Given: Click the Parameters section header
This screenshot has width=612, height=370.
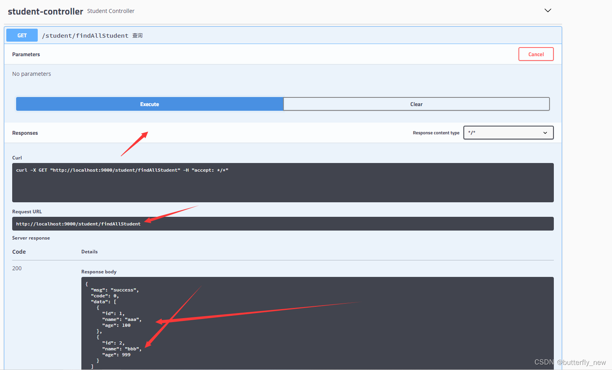Looking at the screenshot, I should (26, 54).
